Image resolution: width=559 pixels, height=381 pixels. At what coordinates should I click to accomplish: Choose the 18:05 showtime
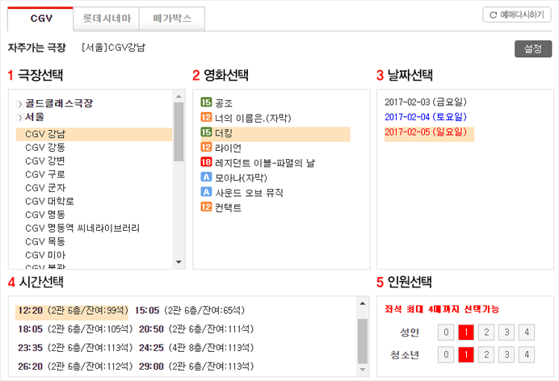coord(75,329)
